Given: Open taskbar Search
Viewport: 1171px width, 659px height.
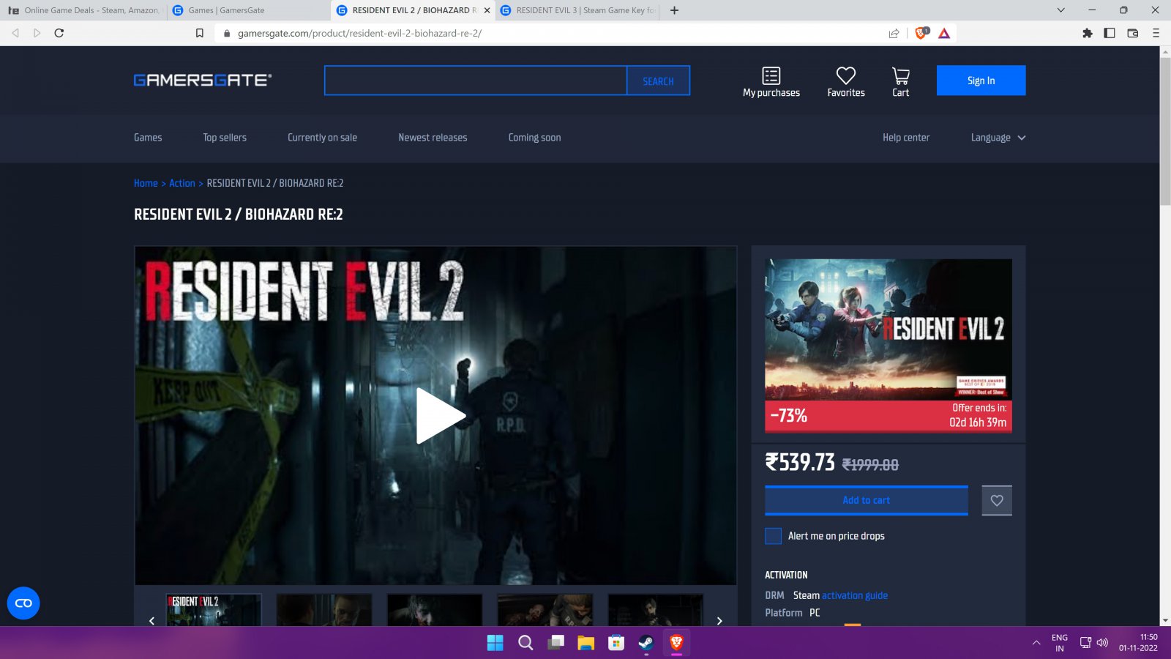Looking at the screenshot, I should [x=525, y=643].
